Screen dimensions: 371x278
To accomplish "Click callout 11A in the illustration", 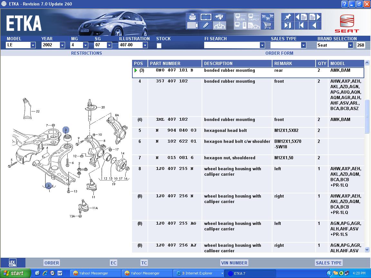I will pyautogui.click(x=95, y=208).
